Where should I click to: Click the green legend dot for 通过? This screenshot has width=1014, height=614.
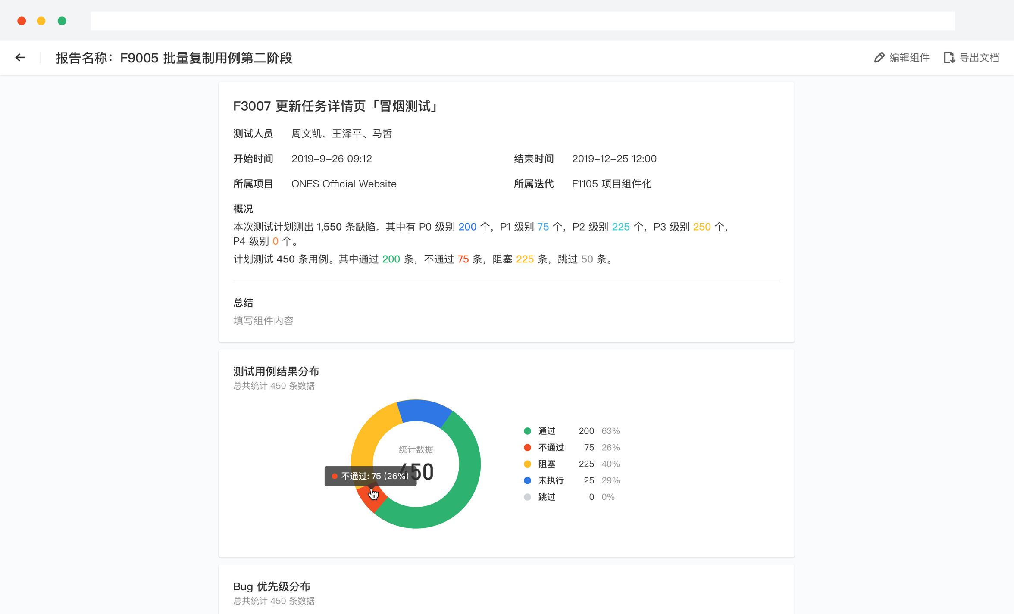coord(528,430)
